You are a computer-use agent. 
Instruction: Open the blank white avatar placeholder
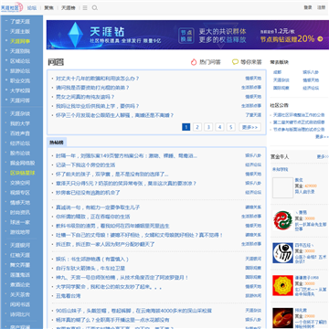(x=282, y=187)
